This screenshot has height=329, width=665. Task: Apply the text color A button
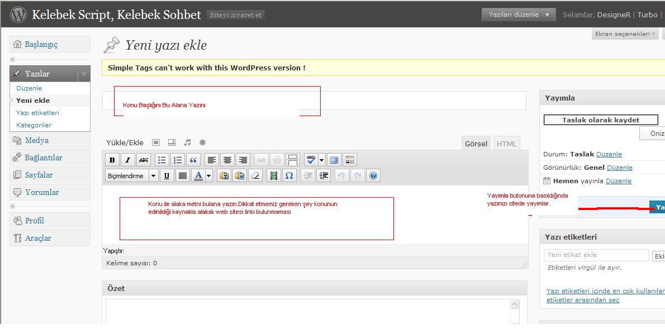click(x=198, y=175)
